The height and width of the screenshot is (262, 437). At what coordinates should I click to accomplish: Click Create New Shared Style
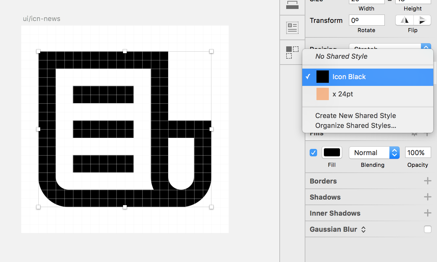coord(355,116)
